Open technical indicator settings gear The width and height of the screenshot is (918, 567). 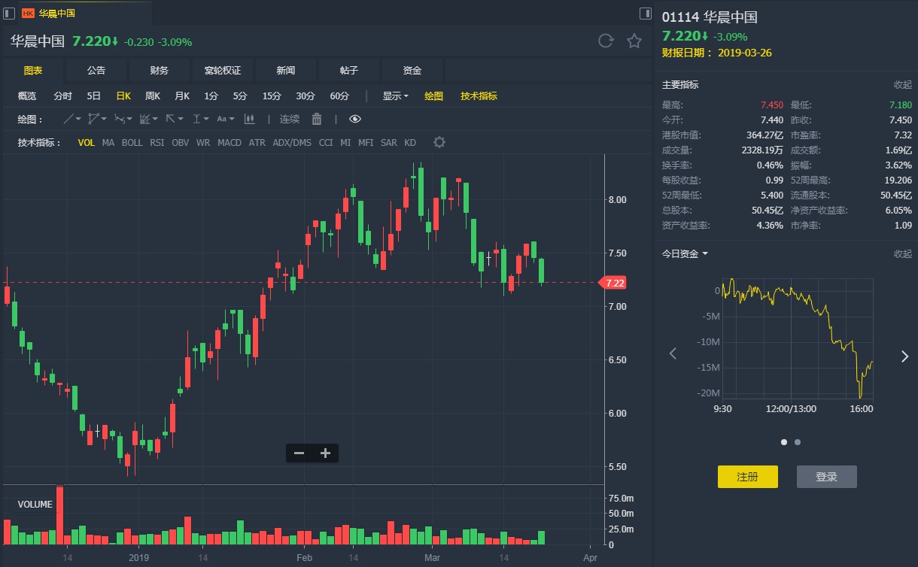[x=439, y=143]
